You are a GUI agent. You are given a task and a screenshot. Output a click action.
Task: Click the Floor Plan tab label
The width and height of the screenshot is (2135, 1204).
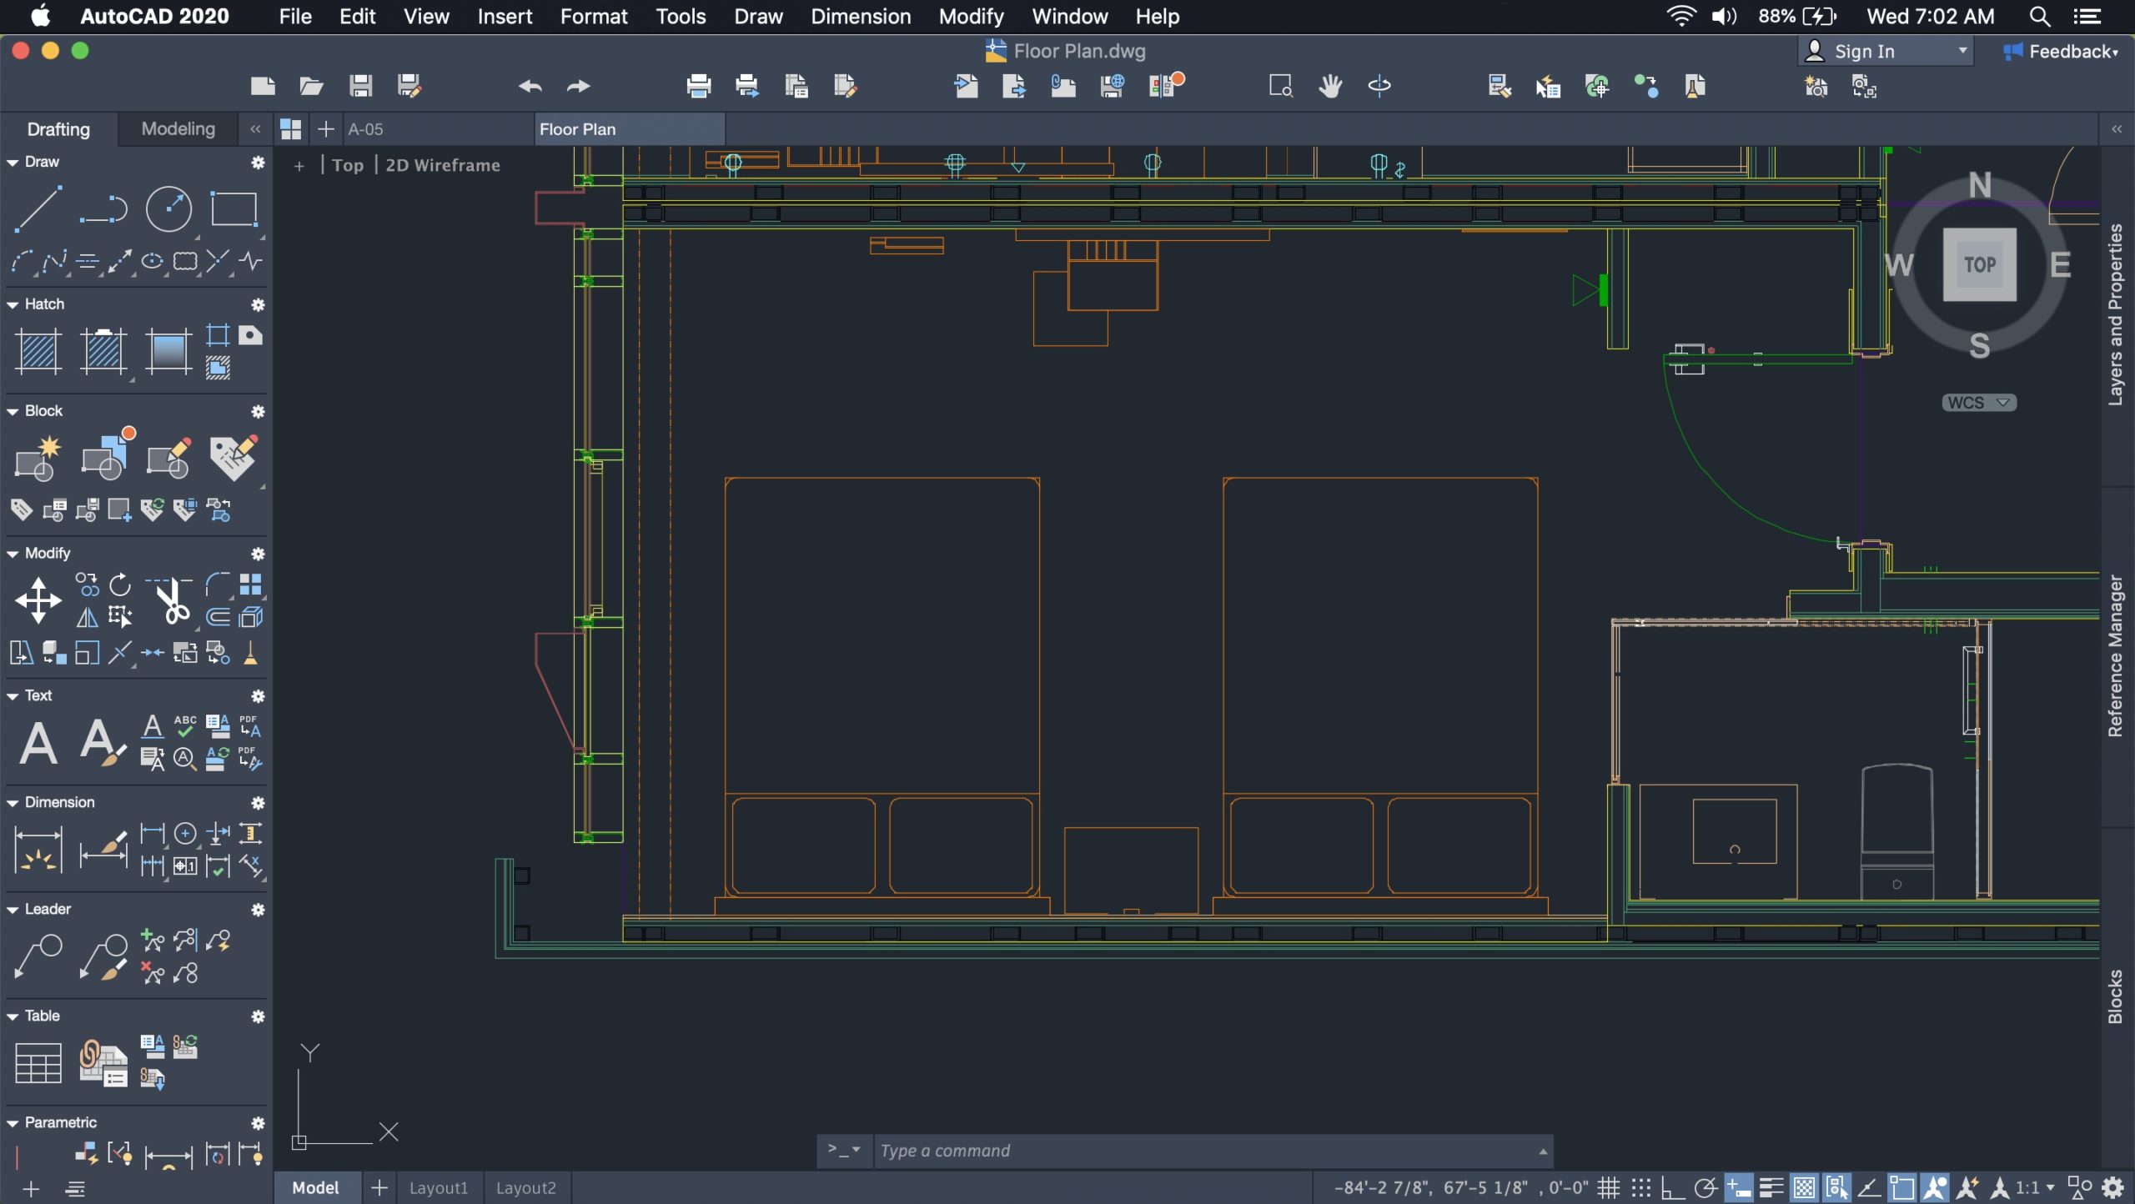576,128
